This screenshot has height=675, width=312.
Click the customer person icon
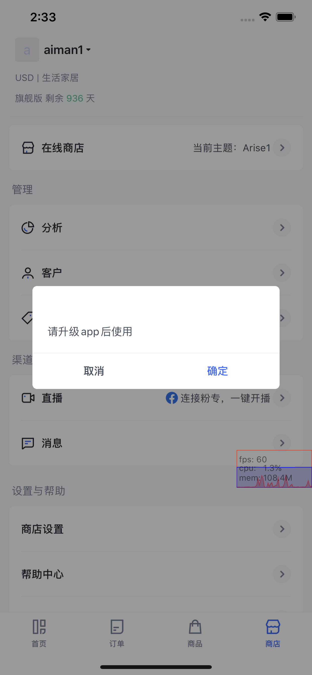(x=28, y=273)
